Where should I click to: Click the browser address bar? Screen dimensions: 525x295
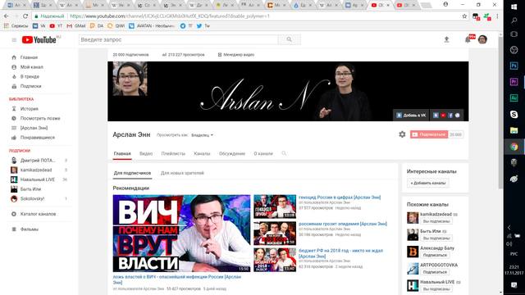(x=248, y=16)
